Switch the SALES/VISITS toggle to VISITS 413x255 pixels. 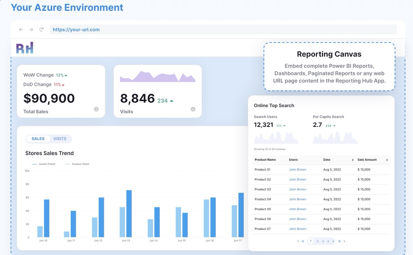click(60, 139)
